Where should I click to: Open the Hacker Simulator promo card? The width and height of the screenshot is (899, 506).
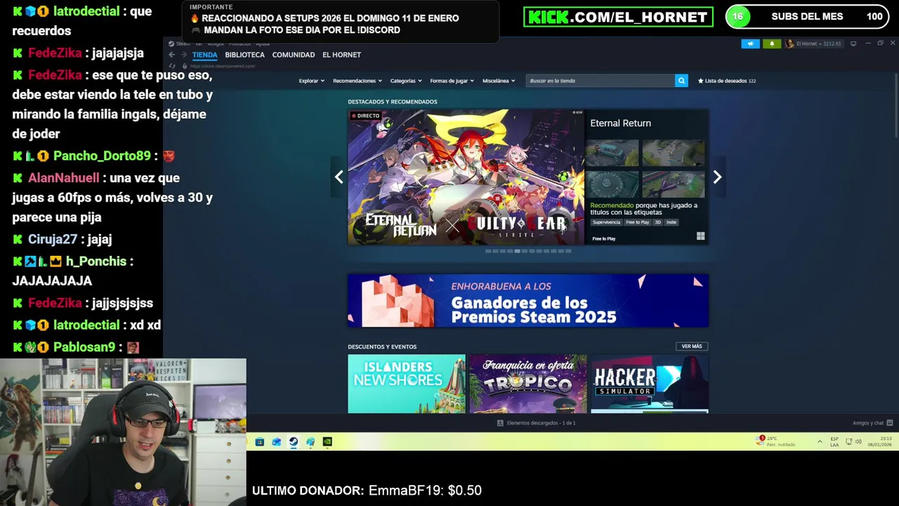650,384
